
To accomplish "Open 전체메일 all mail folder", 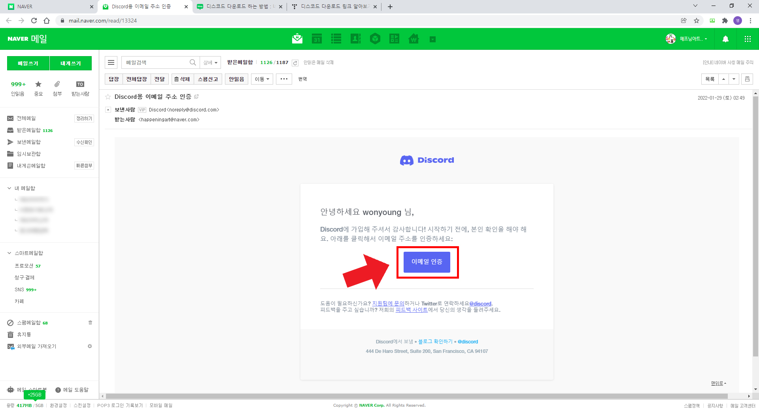I will (x=26, y=118).
